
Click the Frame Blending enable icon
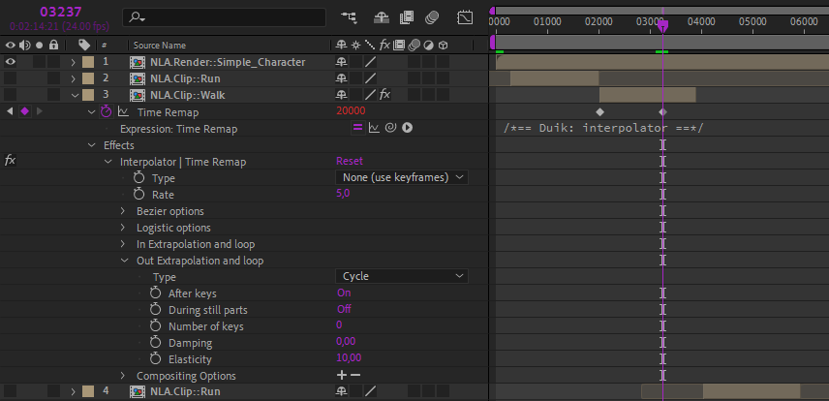[x=407, y=17]
